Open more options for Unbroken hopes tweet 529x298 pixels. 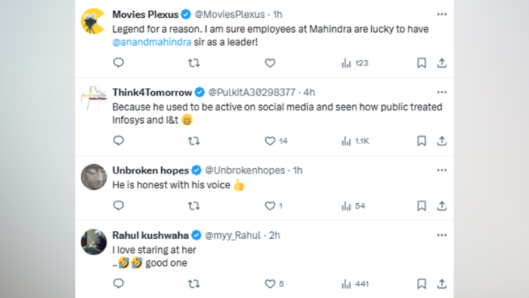point(442,170)
